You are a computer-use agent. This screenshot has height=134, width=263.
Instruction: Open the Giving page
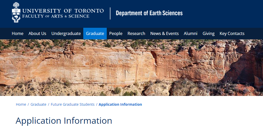click(x=209, y=33)
